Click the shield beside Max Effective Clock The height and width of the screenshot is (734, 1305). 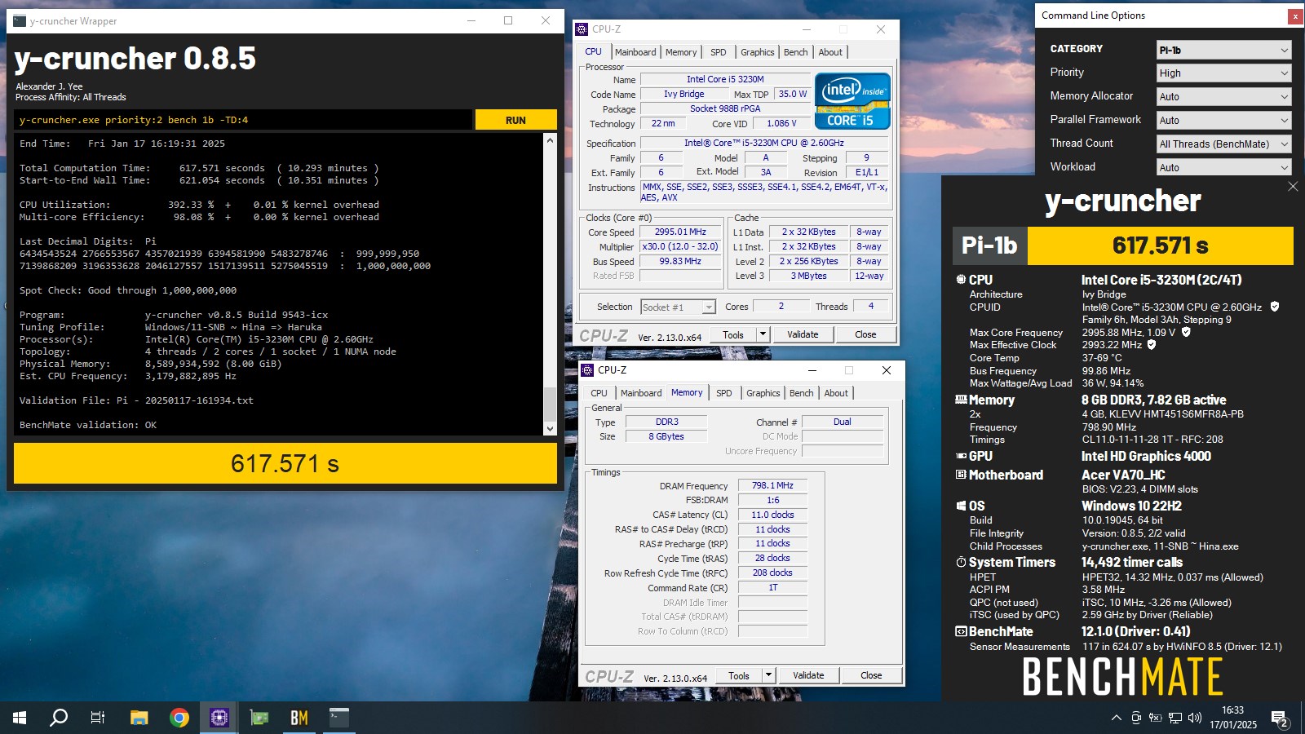[1152, 344]
